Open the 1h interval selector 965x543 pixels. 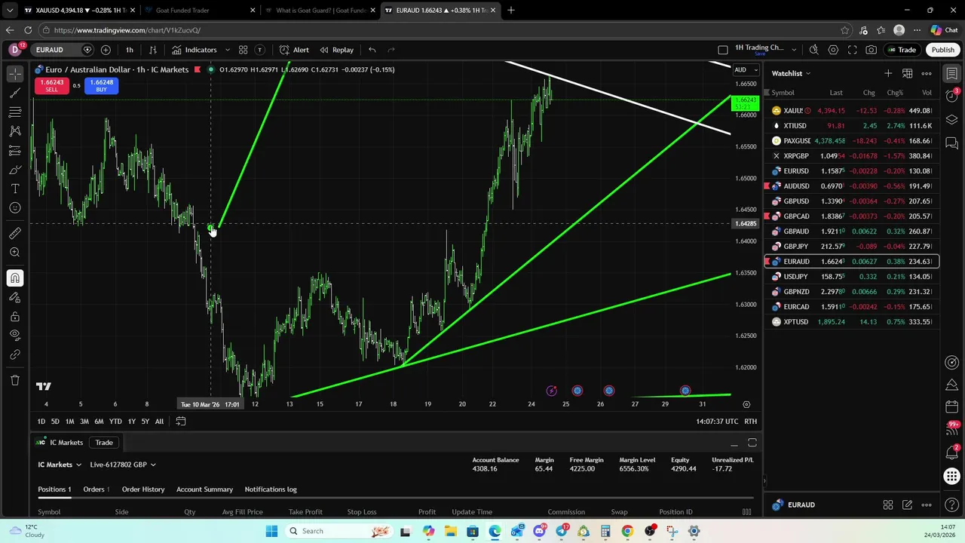point(130,50)
